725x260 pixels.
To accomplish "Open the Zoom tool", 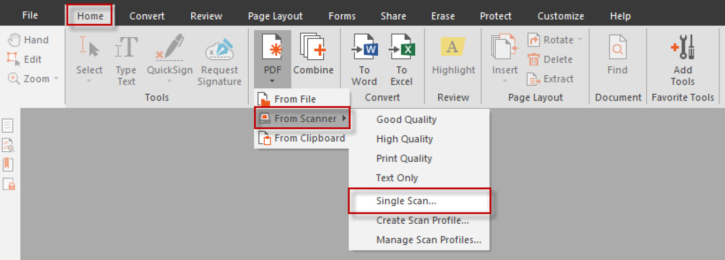I will pos(28,79).
